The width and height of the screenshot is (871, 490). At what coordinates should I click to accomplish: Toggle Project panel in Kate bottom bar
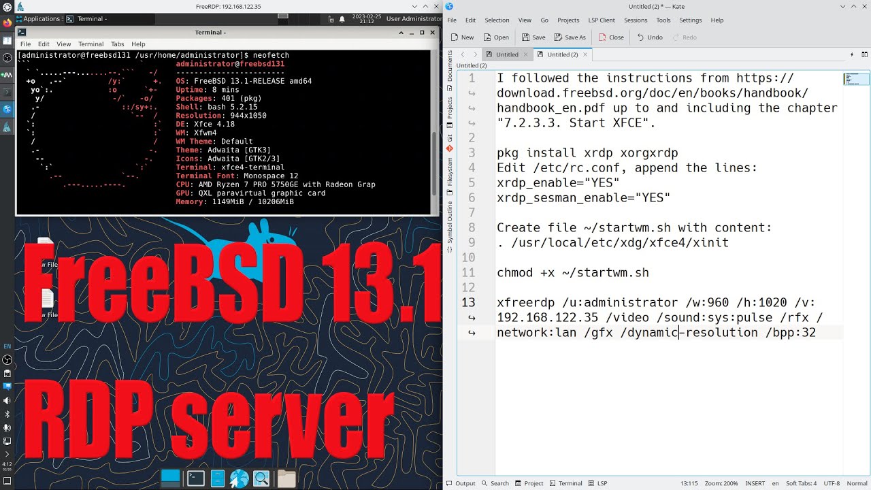point(529,483)
